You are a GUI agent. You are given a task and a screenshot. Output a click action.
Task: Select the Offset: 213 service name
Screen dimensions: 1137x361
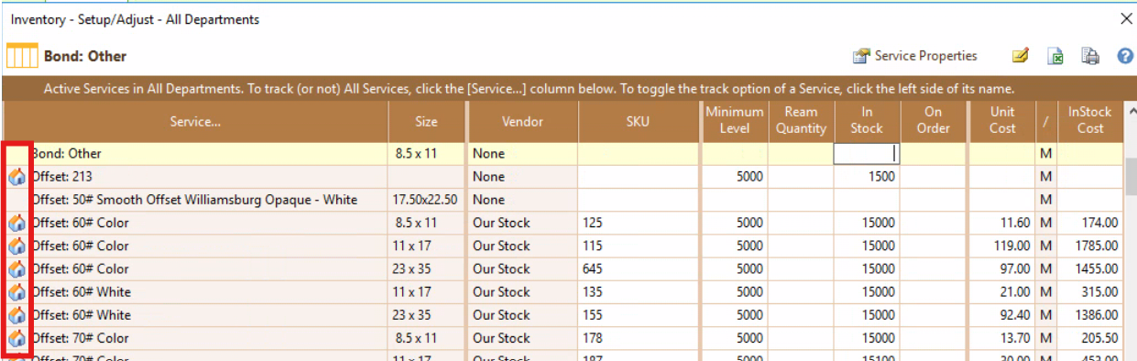tap(61, 177)
